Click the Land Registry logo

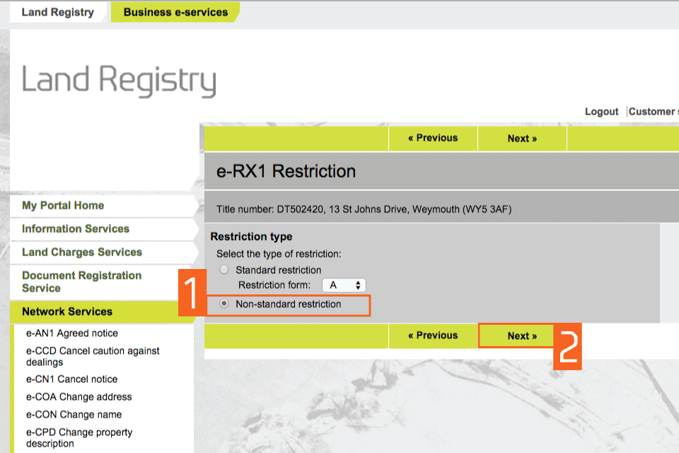[119, 80]
